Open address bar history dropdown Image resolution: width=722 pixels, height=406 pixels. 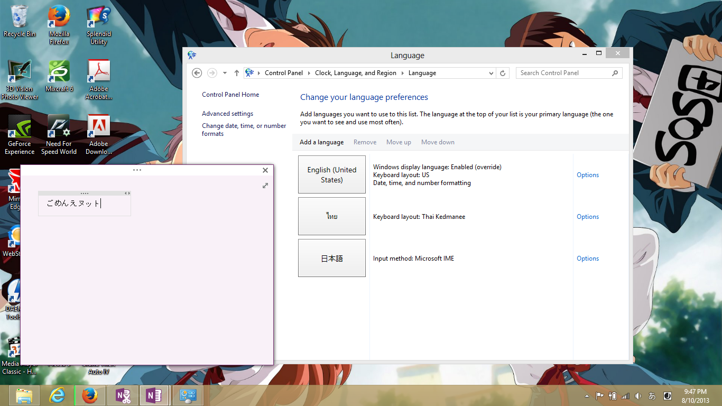tap(491, 73)
